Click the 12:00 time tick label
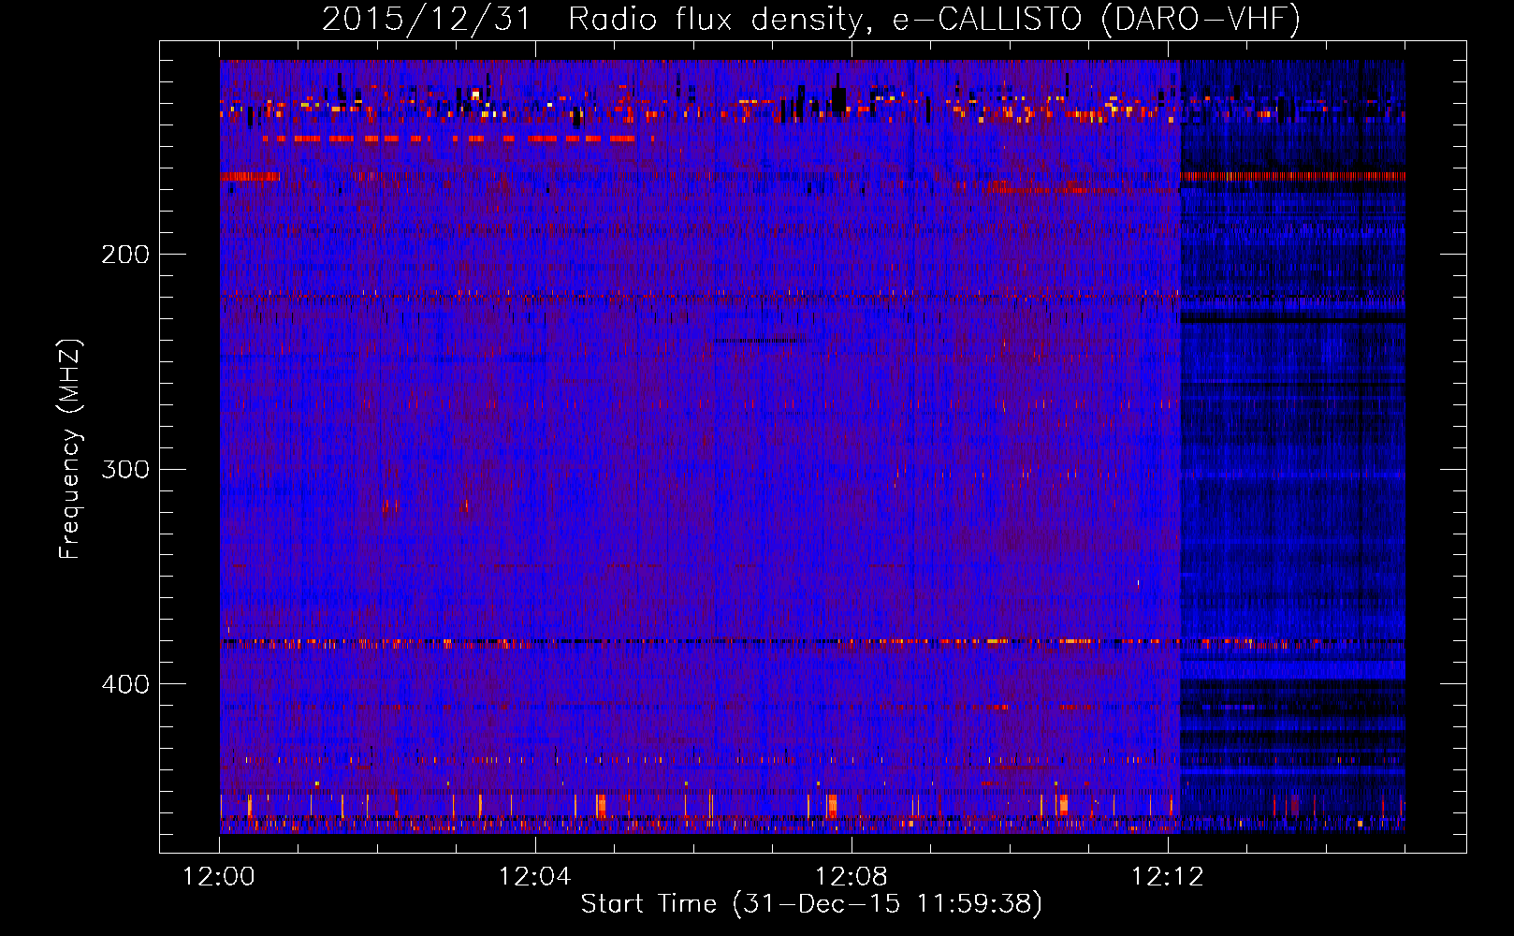1514x936 pixels. pos(219,877)
